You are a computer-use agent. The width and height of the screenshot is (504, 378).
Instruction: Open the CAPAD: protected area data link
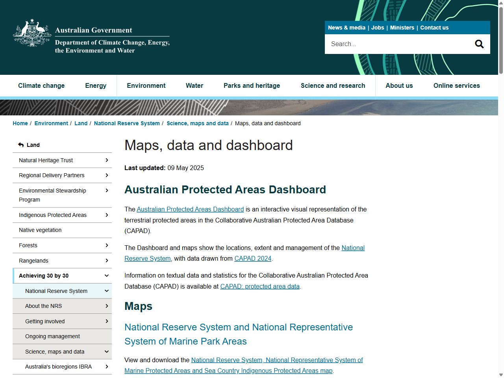[x=259, y=286]
